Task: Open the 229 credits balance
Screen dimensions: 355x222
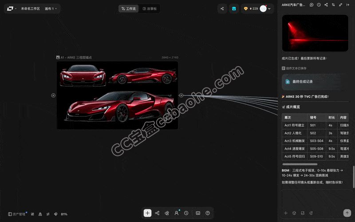Action: 254,8
